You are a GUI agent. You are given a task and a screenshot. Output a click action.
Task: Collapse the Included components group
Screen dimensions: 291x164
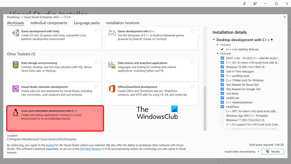pyautogui.click(x=217, y=45)
